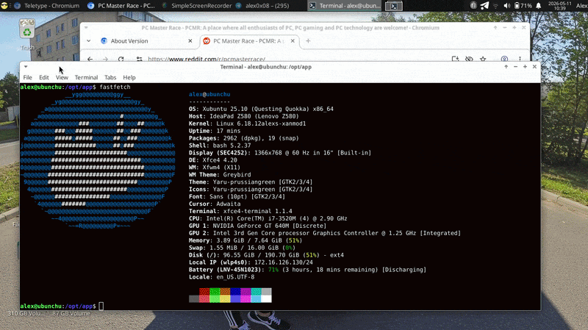The height and width of the screenshot is (330, 588).
Task: Click 'alex@ubunchu' header in fastfetch output
Action: (x=209, y=95)
